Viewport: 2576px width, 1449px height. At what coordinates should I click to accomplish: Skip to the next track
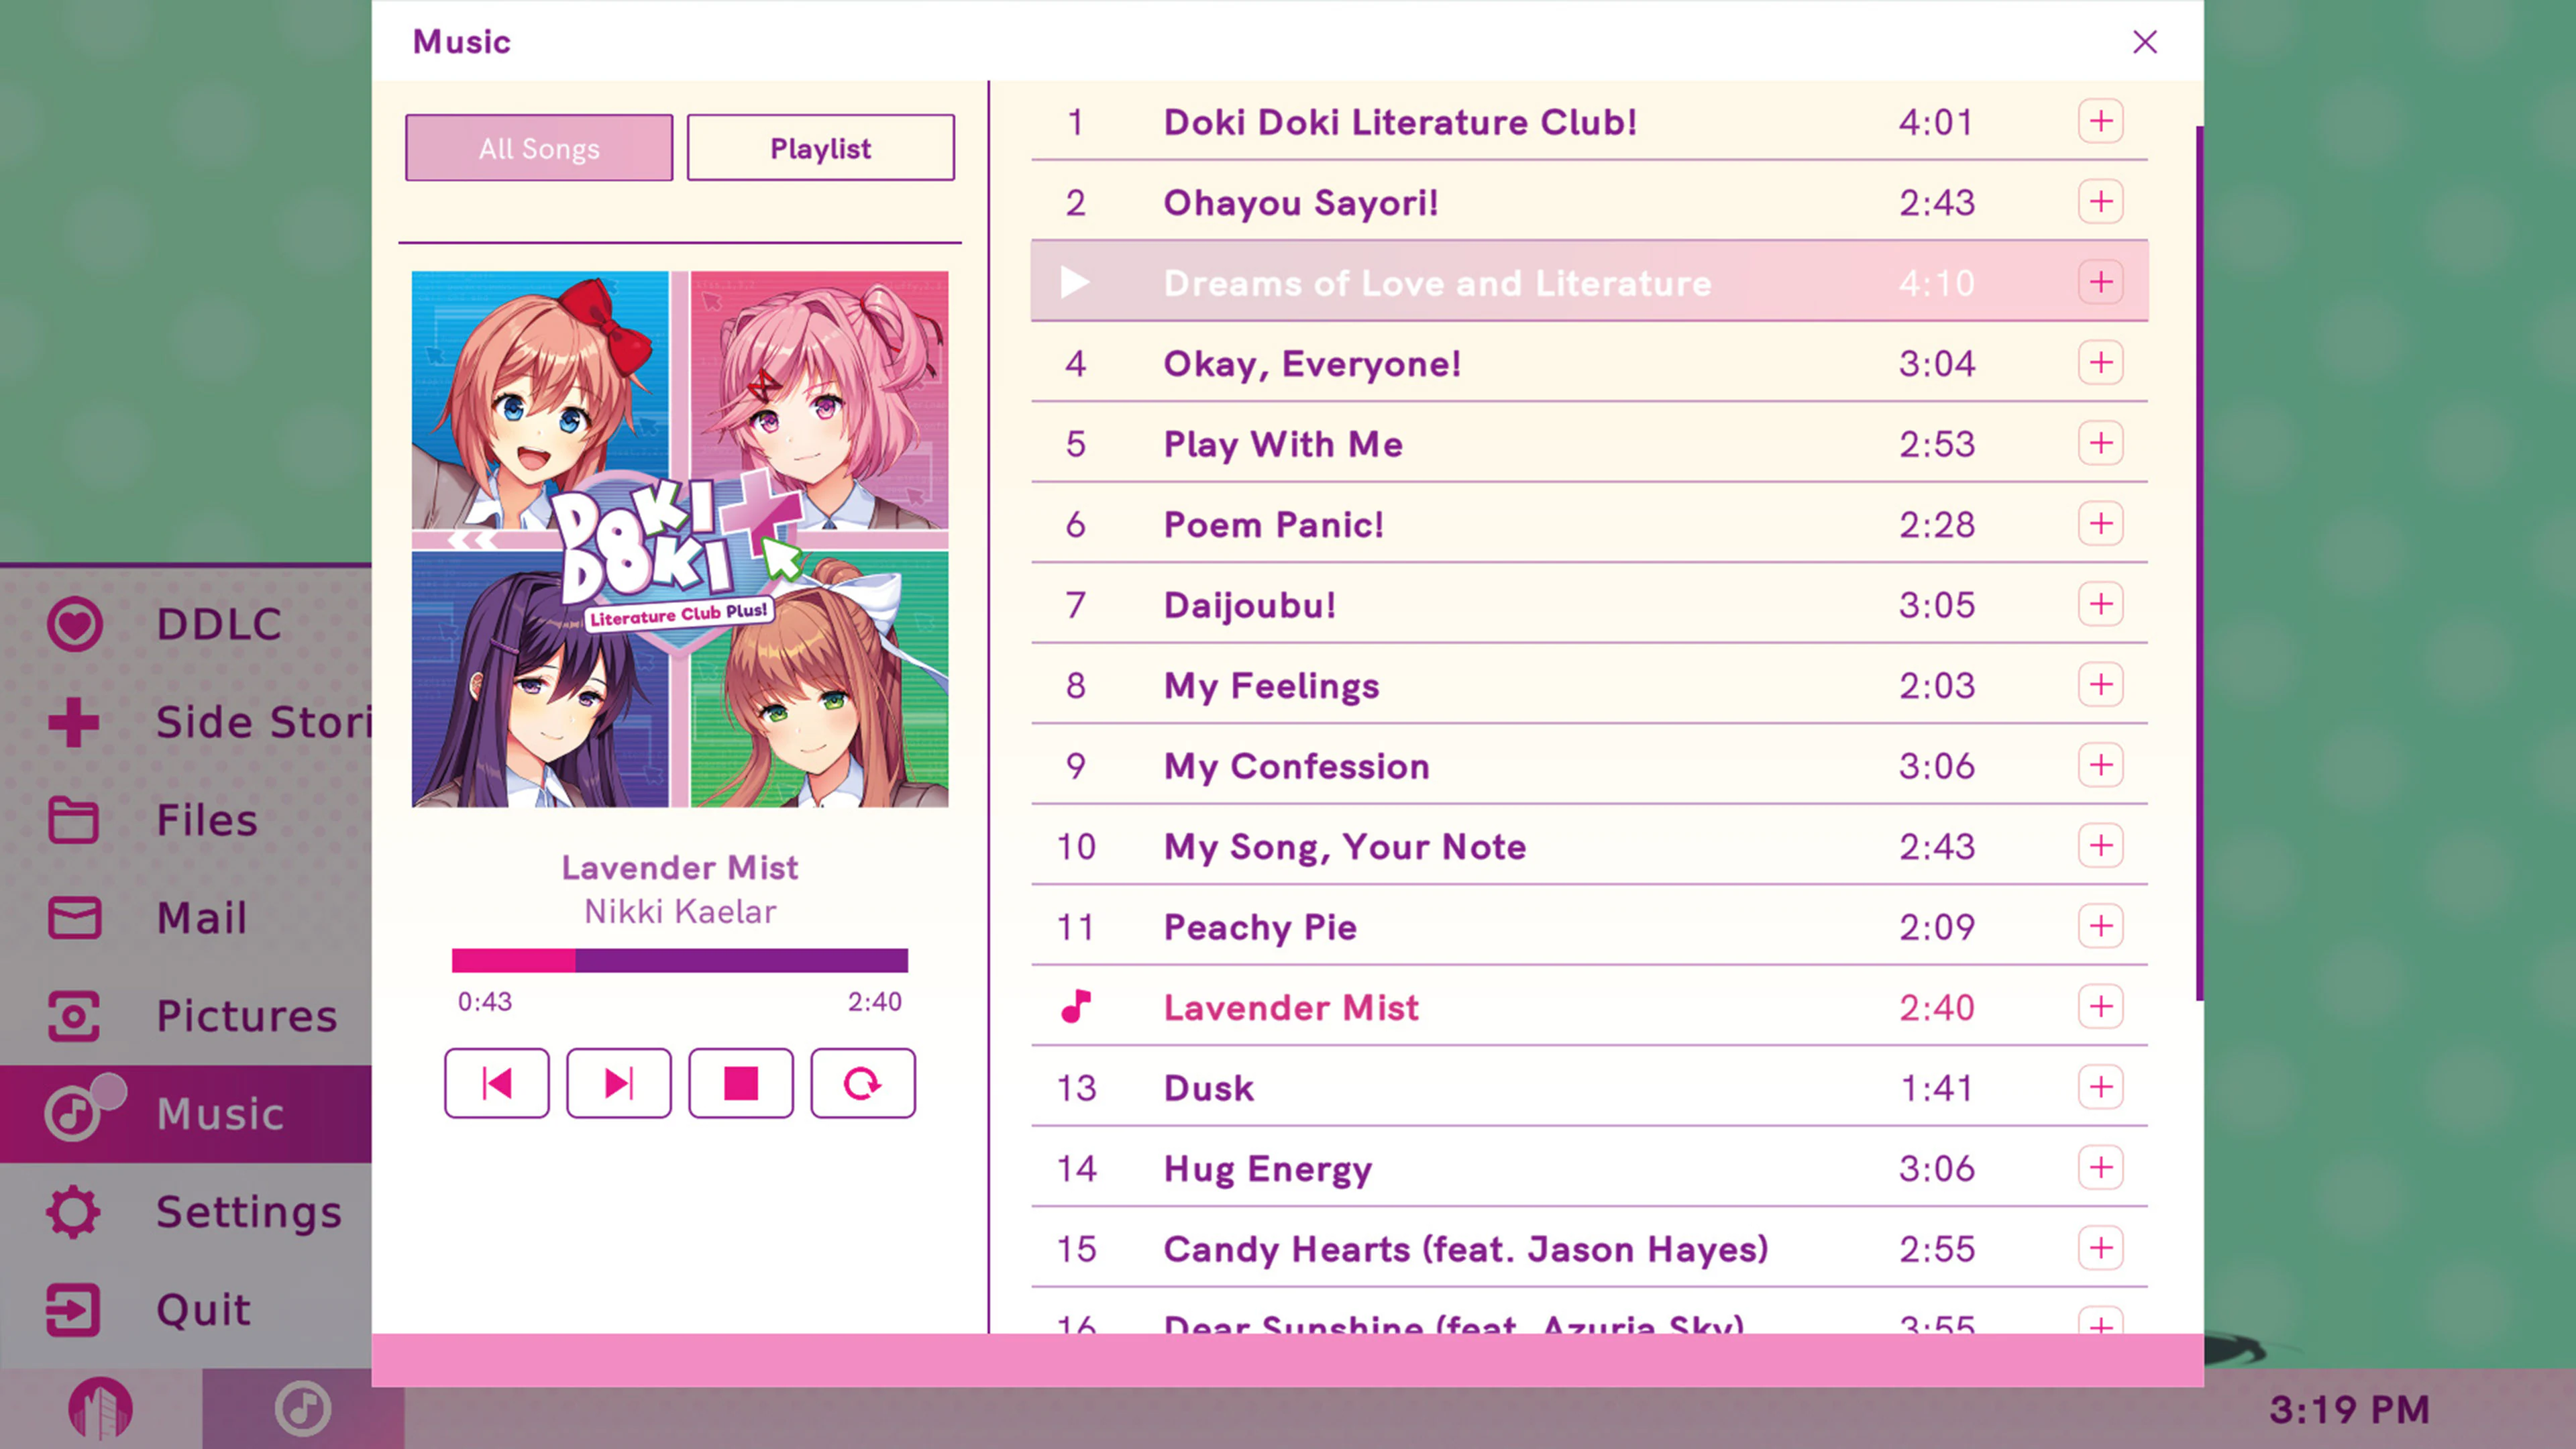(x=618, y=1083)
